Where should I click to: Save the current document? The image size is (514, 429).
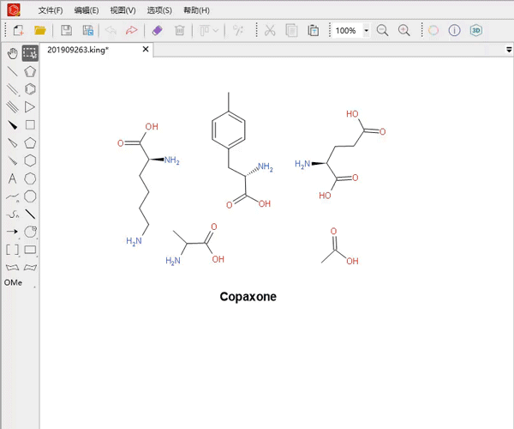[67, 31]
